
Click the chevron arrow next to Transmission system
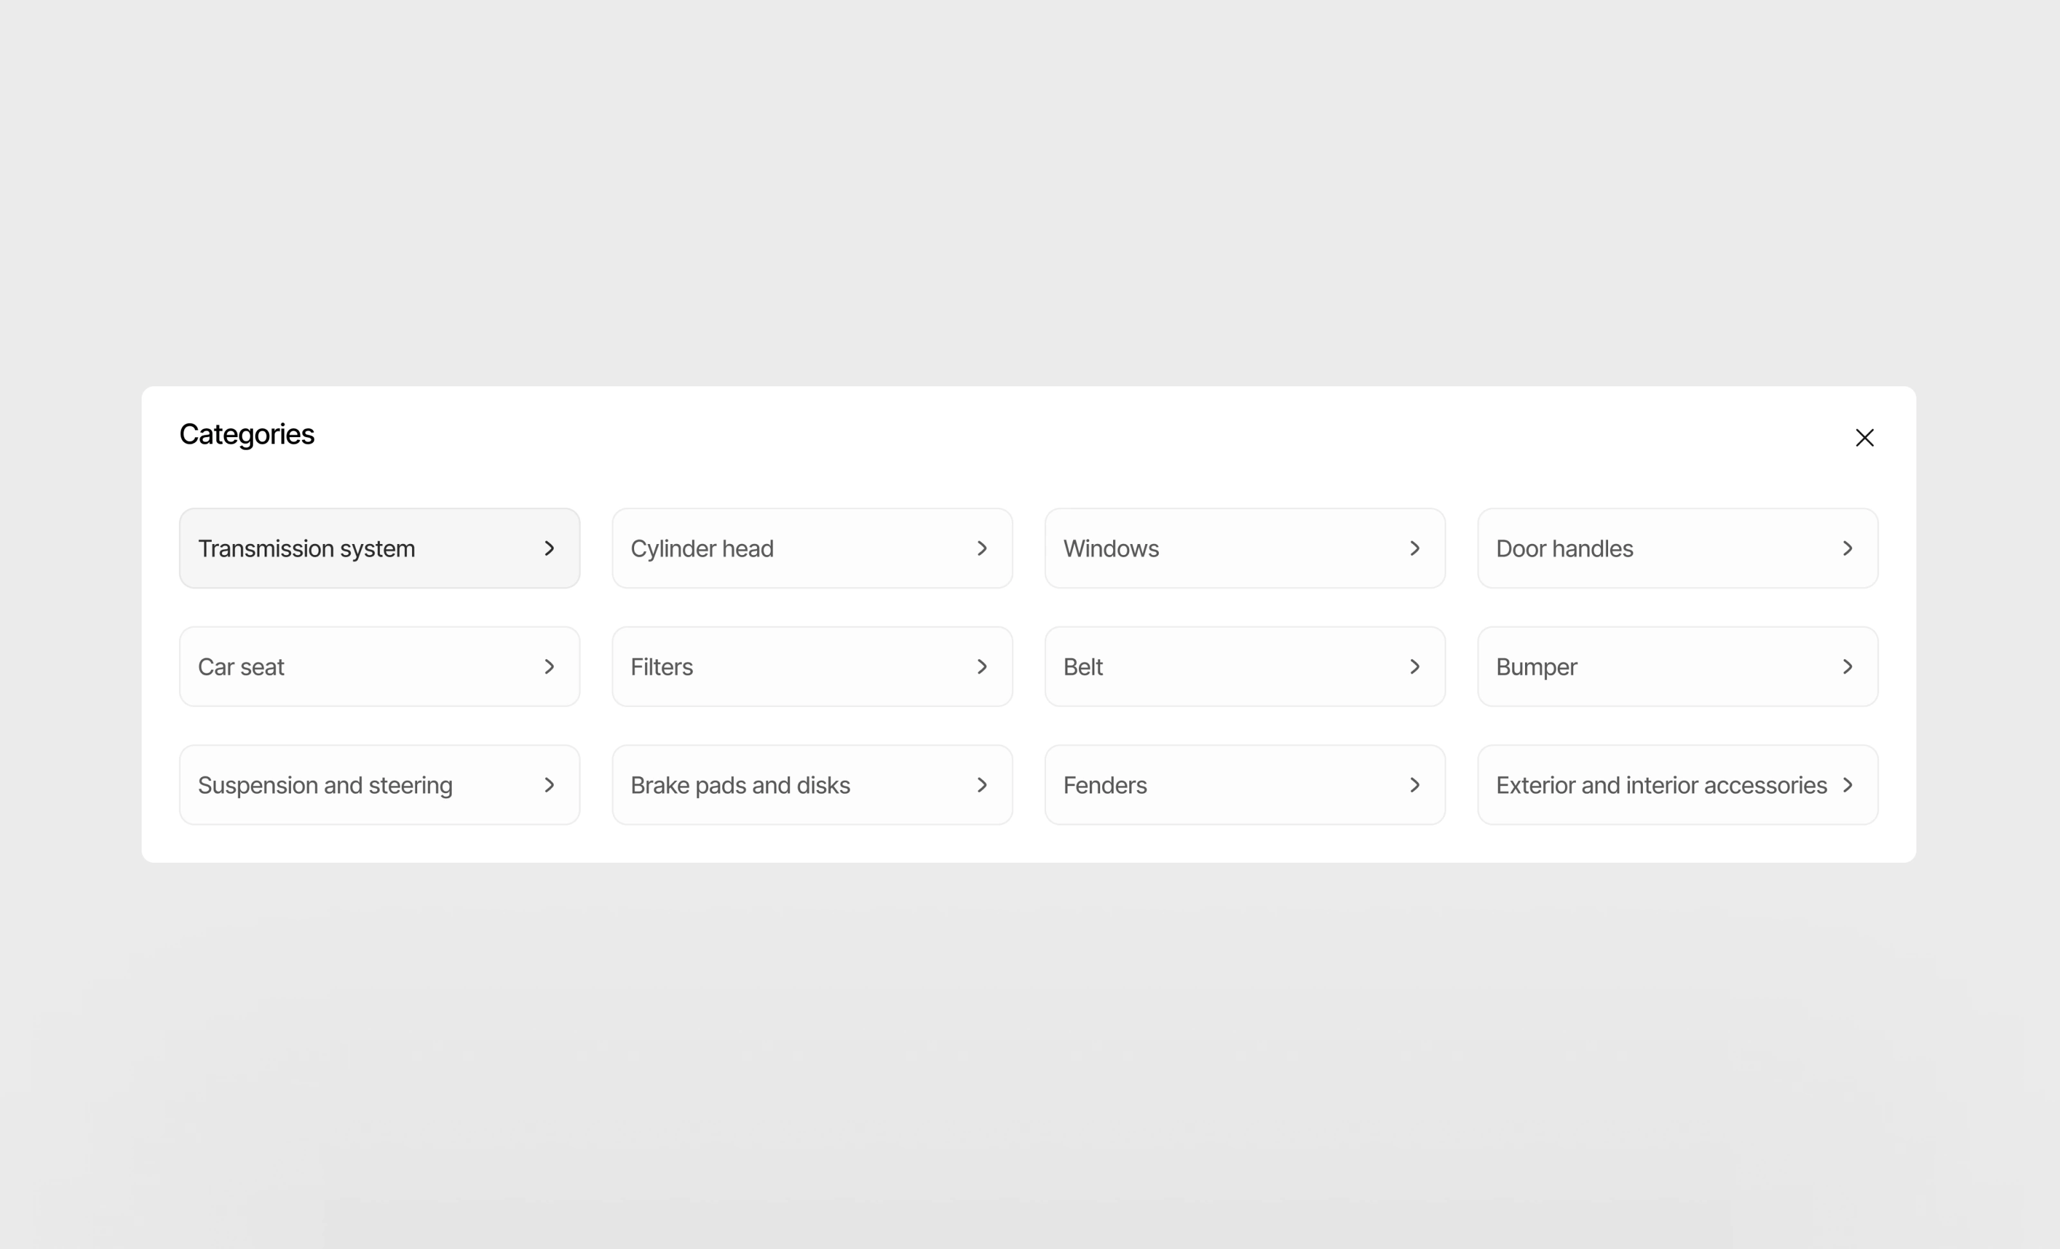[549, 549]
